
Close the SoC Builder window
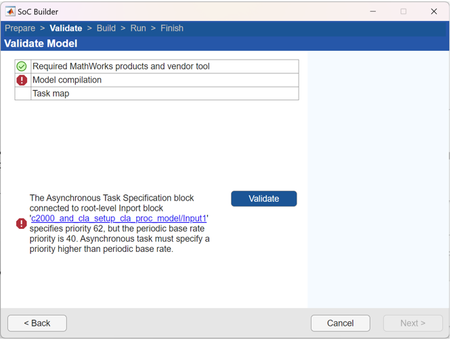[x=434, y=12]
